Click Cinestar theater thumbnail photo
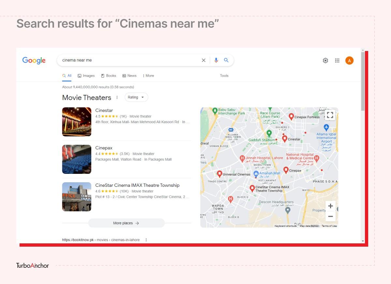This screenshot has width=391, height=284. [x=77, y=122]
